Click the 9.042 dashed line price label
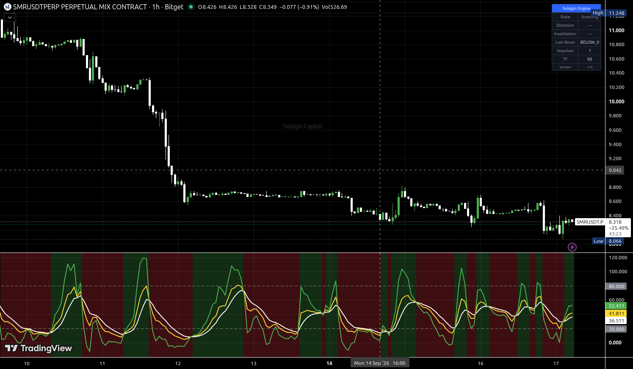This screenshot has width=633, height=369. click(x=615, y=170)
